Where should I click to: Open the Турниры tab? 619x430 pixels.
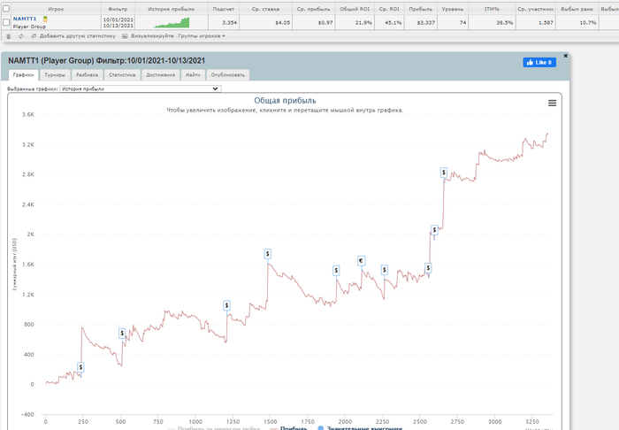pyautogui.click(x=55, y=74)
